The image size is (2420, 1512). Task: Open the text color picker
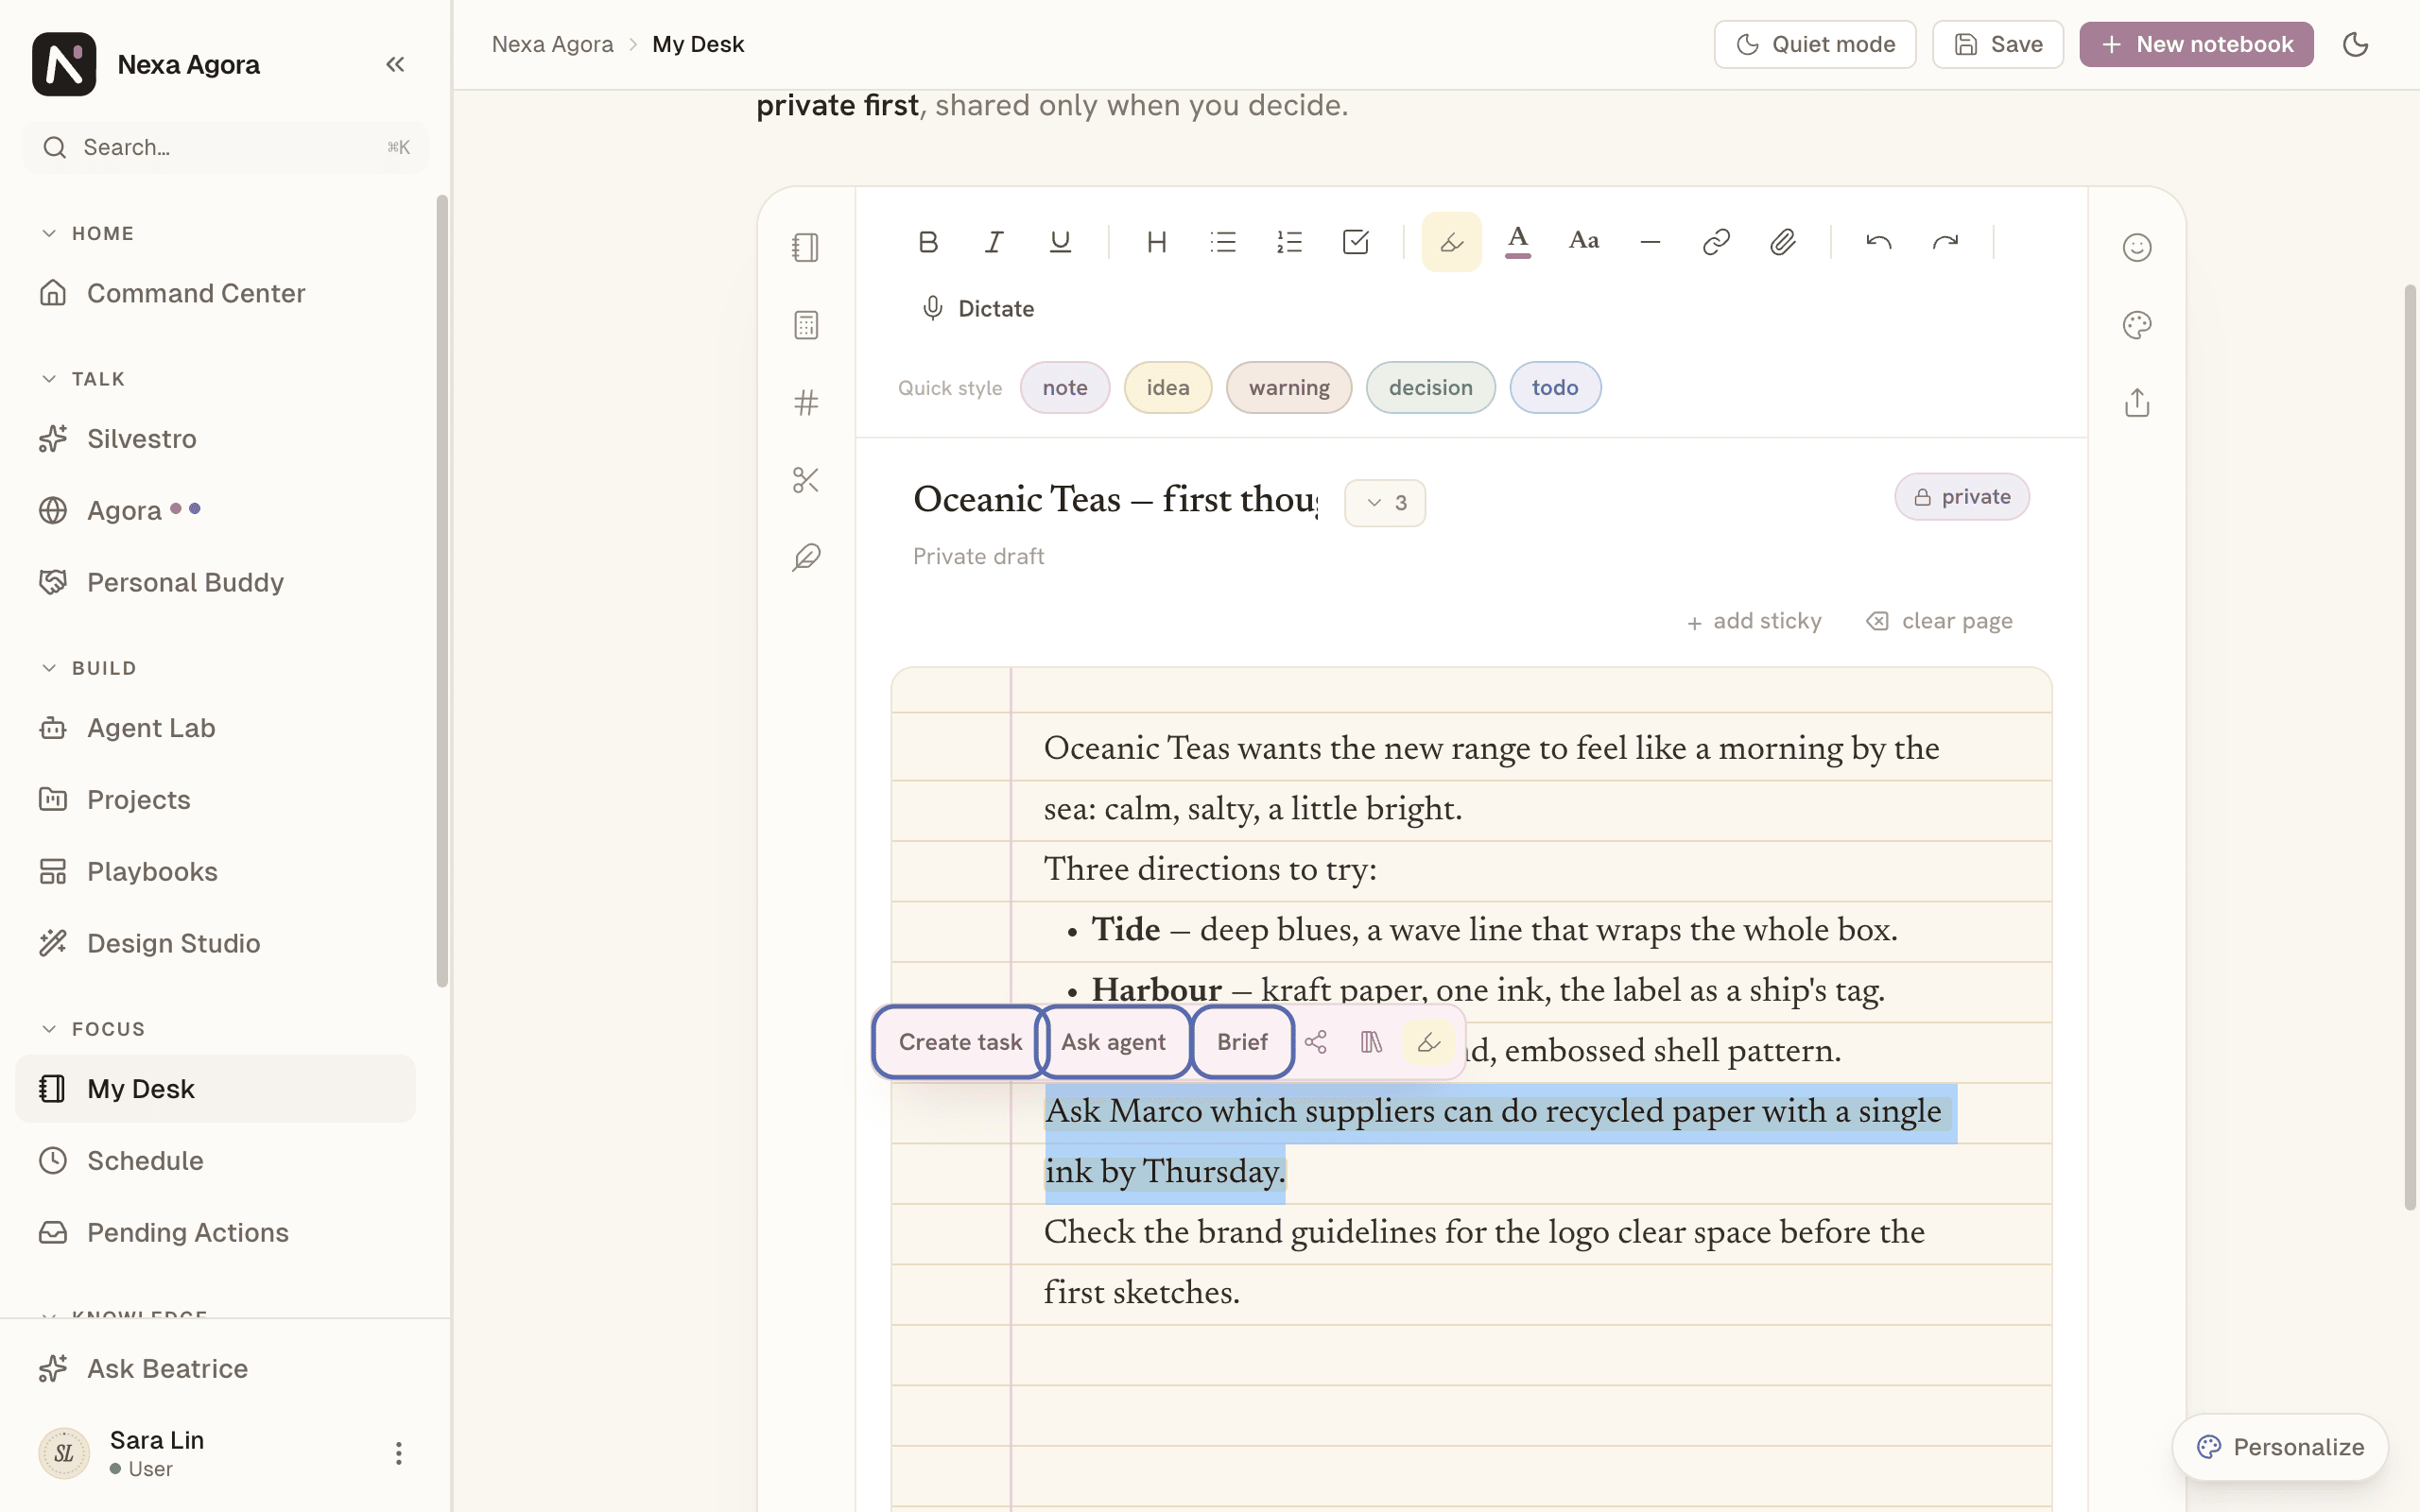coord(1518,242)
